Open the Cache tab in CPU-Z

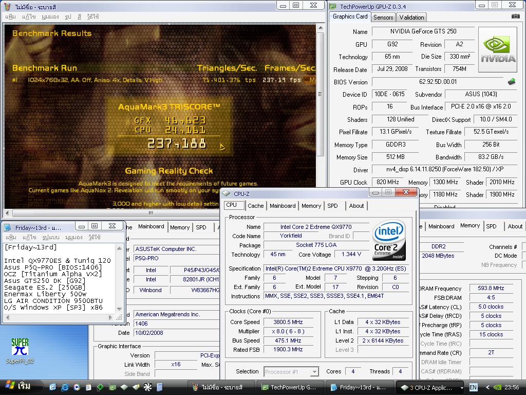pos(255,206)
